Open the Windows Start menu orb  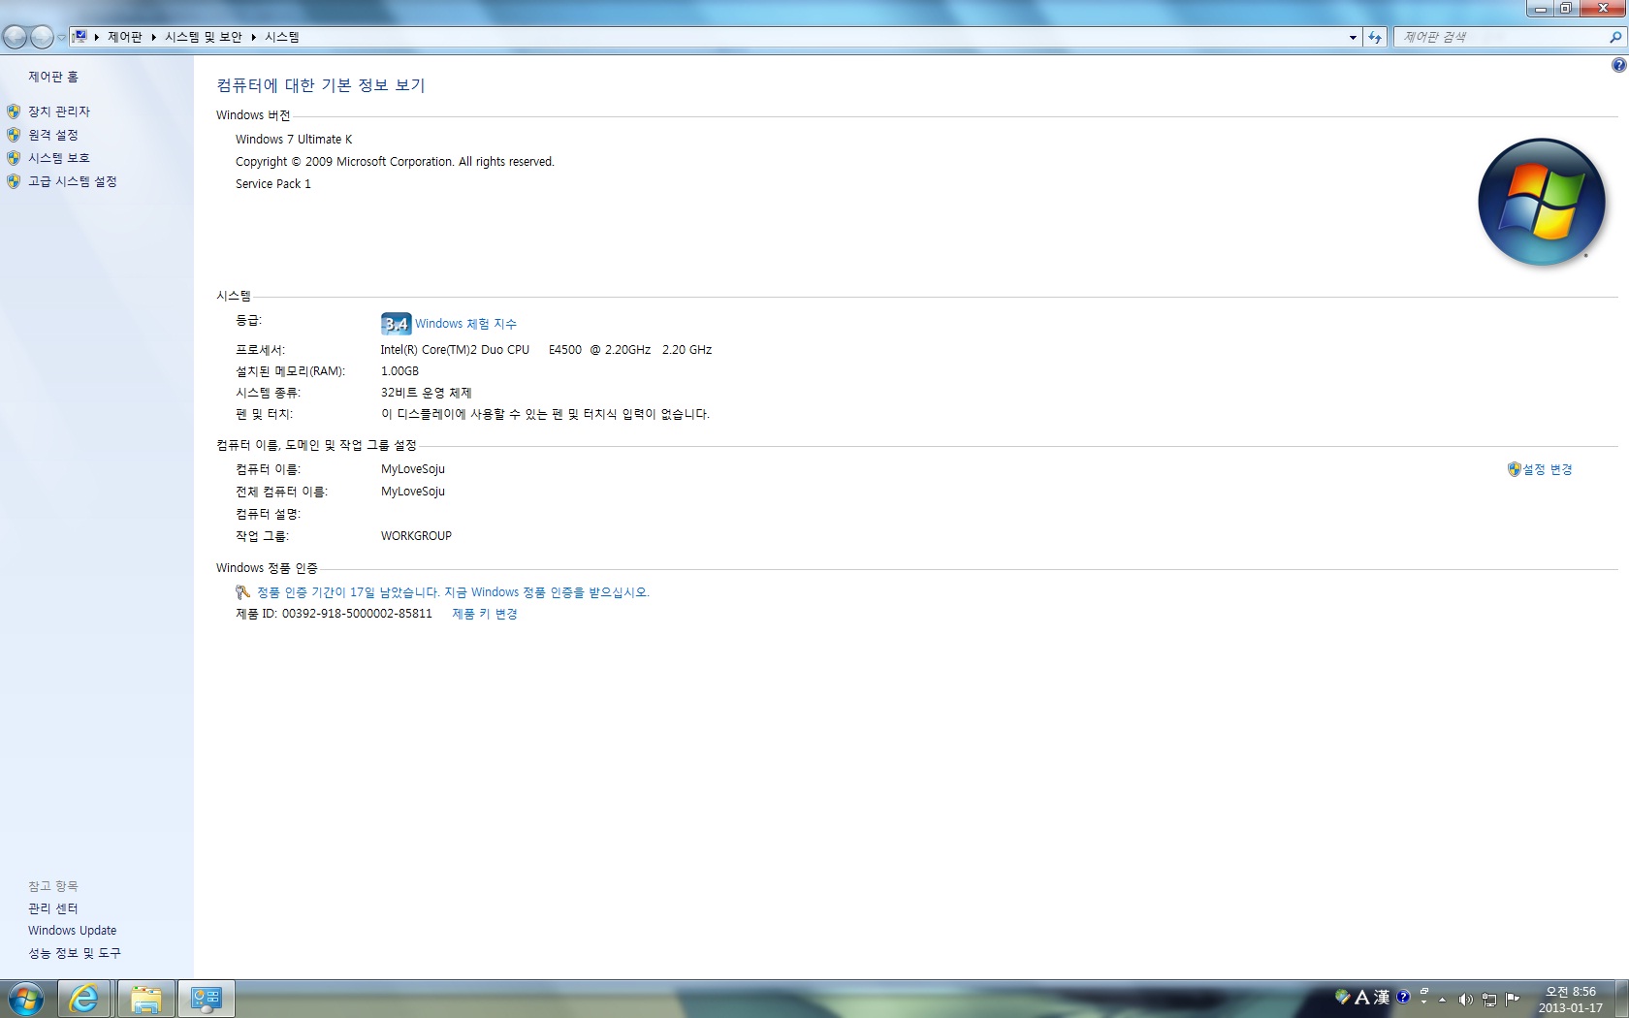pyautogui.click(x=25, y=998)
